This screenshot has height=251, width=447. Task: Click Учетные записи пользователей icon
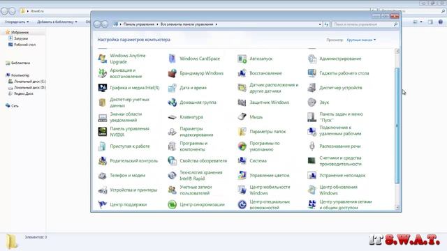pyautogui.click(x=173, y=190)
